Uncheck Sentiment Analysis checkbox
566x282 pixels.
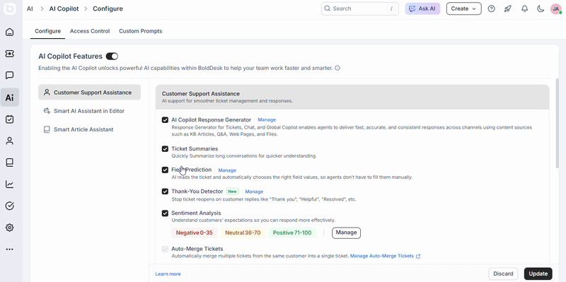point(165,213)
